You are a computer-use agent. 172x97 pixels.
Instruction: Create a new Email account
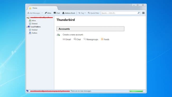click(x=67, y=39)
